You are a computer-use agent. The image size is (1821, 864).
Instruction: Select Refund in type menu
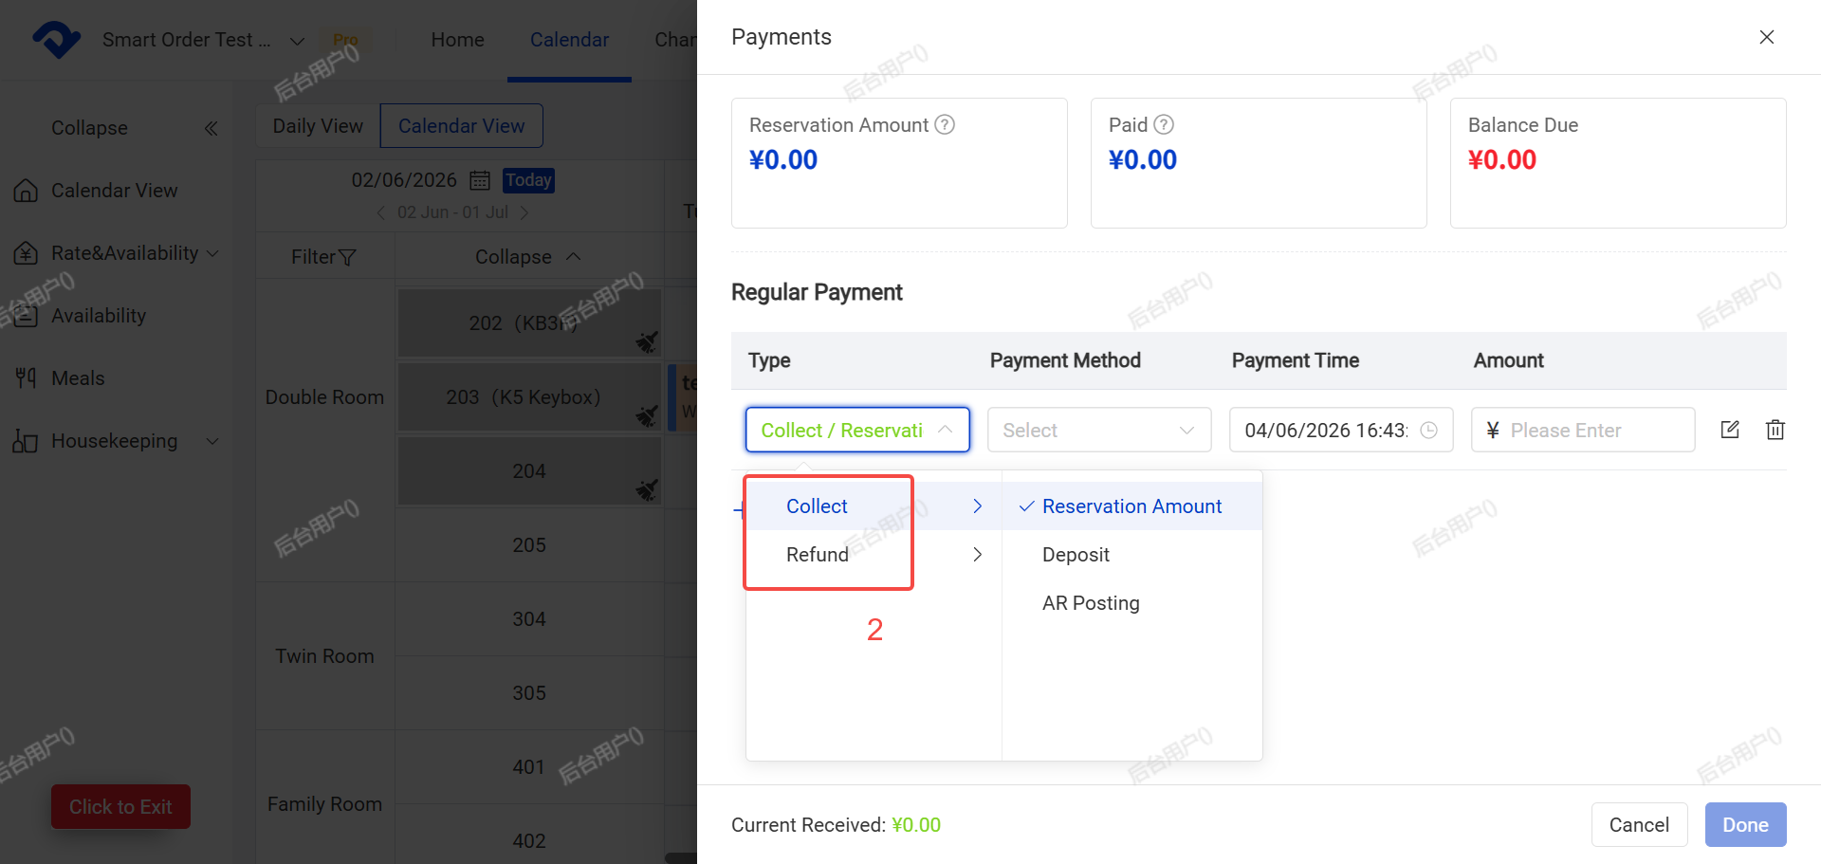818,555
